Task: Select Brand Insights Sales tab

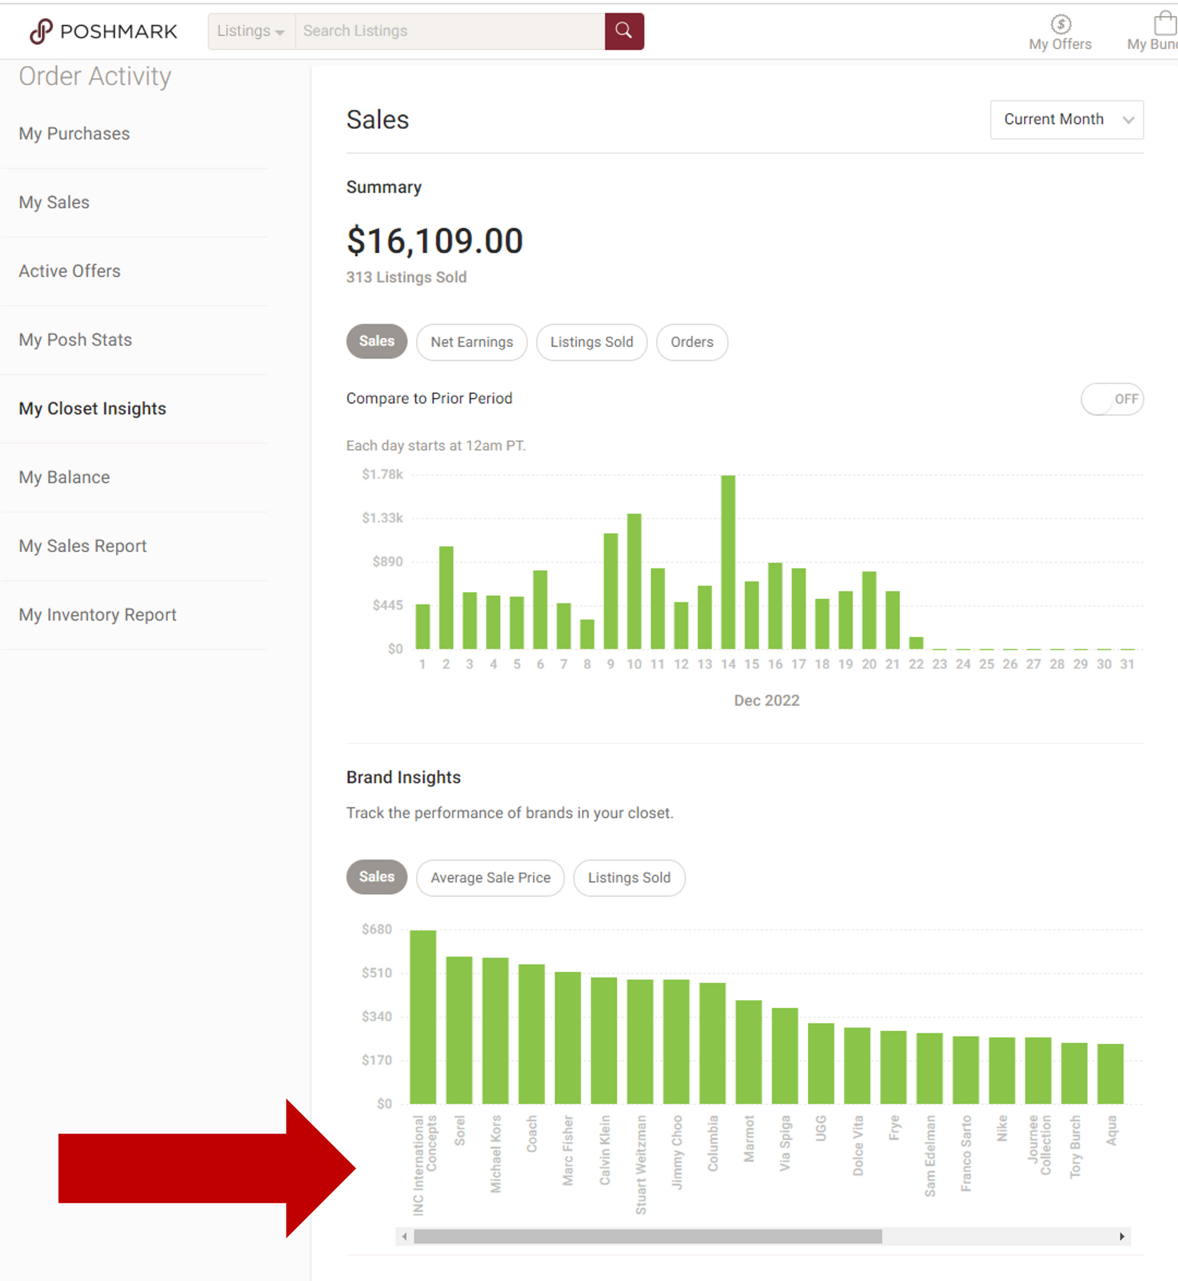Action: [377, 877]
